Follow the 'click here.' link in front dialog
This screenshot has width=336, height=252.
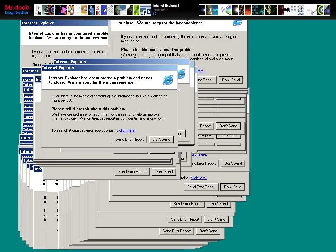point(127,130)
